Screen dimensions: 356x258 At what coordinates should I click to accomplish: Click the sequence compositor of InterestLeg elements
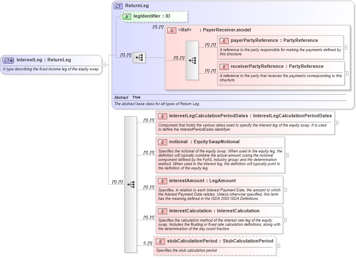coord(131,184)
